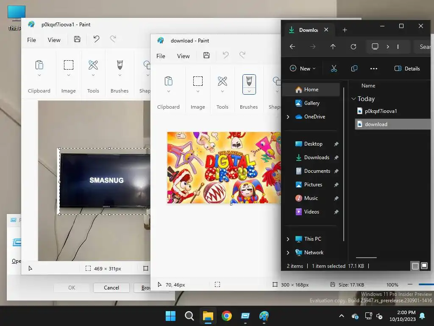Image resolution: width=434 pixels, height=326 pixels.
Task: Select Image selection tool in p0kqxf7ioova1 Paint
Action: tap(68, 65)
